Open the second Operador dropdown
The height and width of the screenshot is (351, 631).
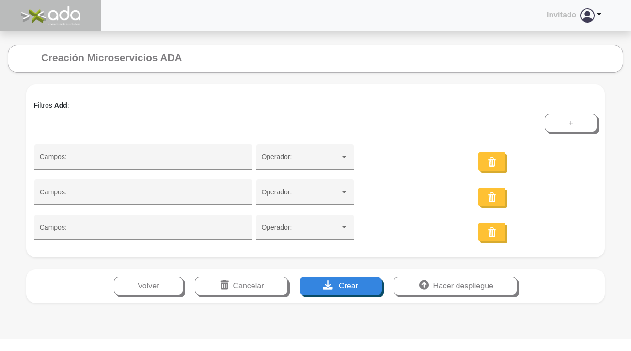click(305, 192)
